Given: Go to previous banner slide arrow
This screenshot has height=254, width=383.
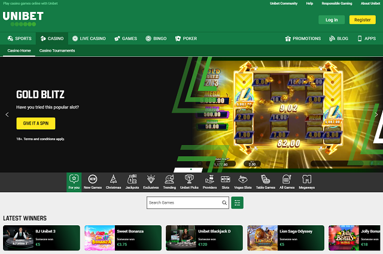Looking at the screenshot, I should pos(7,114).
